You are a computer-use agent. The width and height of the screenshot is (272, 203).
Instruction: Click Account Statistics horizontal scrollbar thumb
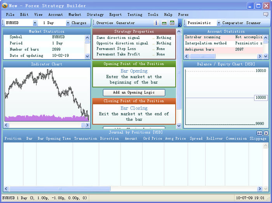pos(202,56)
